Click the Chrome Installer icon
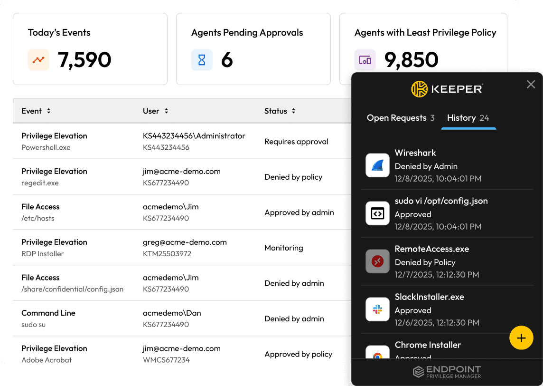This screenshot has width=543, height=386. point(377,352)
